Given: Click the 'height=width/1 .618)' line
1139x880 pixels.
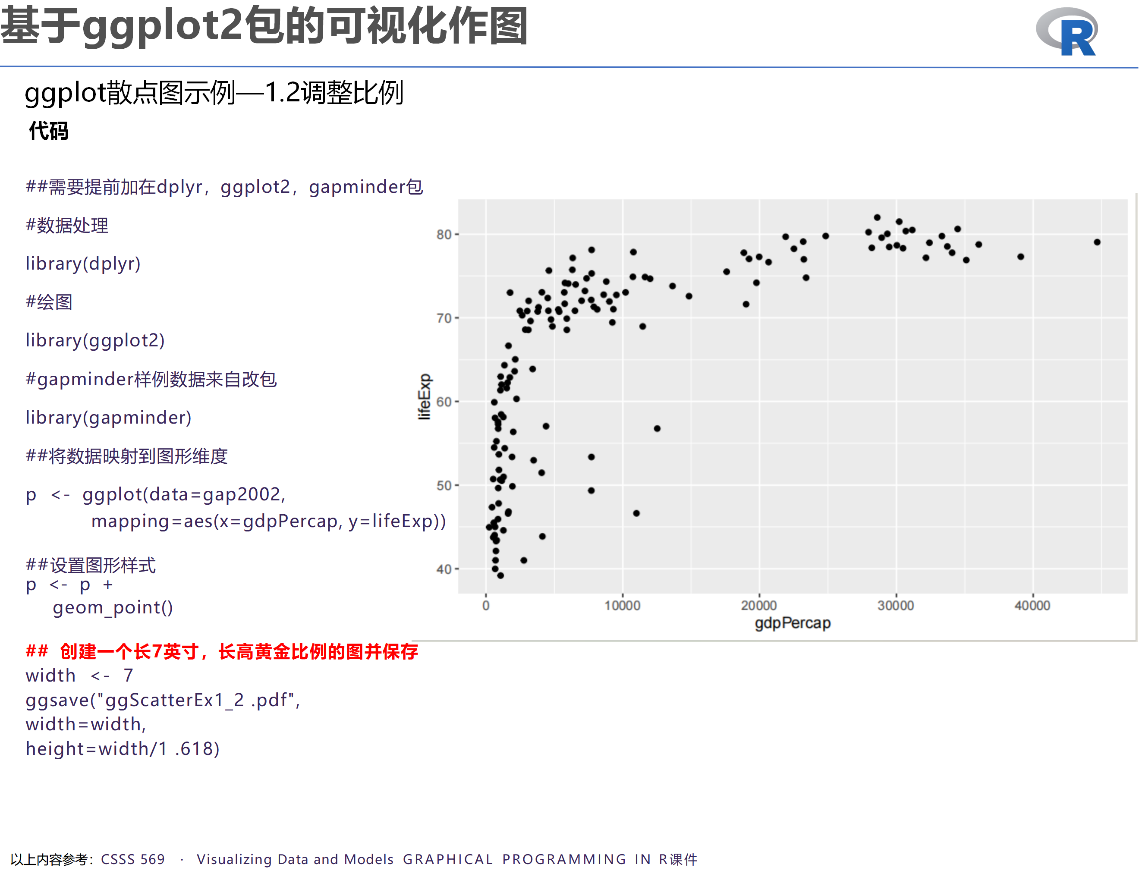Looking at the screenshot, I should [x=123, y=748].
